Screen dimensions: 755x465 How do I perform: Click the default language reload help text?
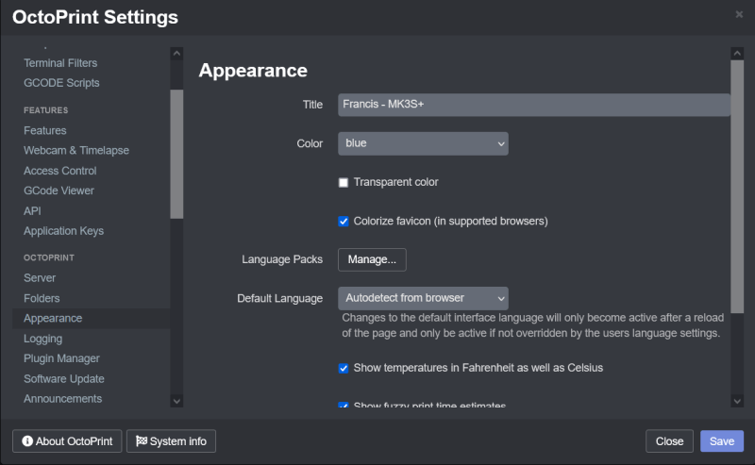(x=532, y=325)
